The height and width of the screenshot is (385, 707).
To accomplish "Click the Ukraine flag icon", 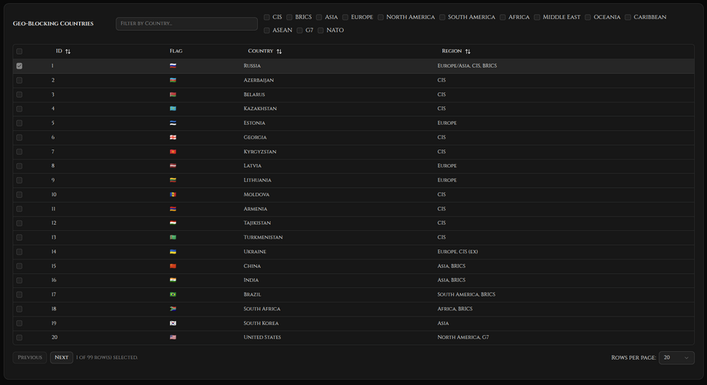I will tap(173, 252).
